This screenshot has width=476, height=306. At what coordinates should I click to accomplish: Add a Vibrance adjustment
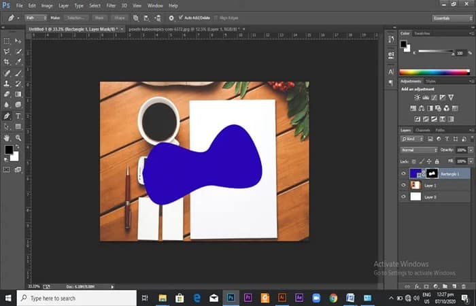[x=451, y=97]
